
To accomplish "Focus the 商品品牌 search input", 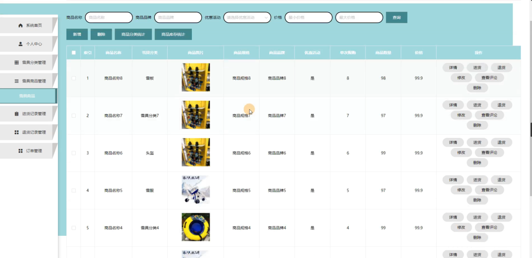I will (178, 17).
